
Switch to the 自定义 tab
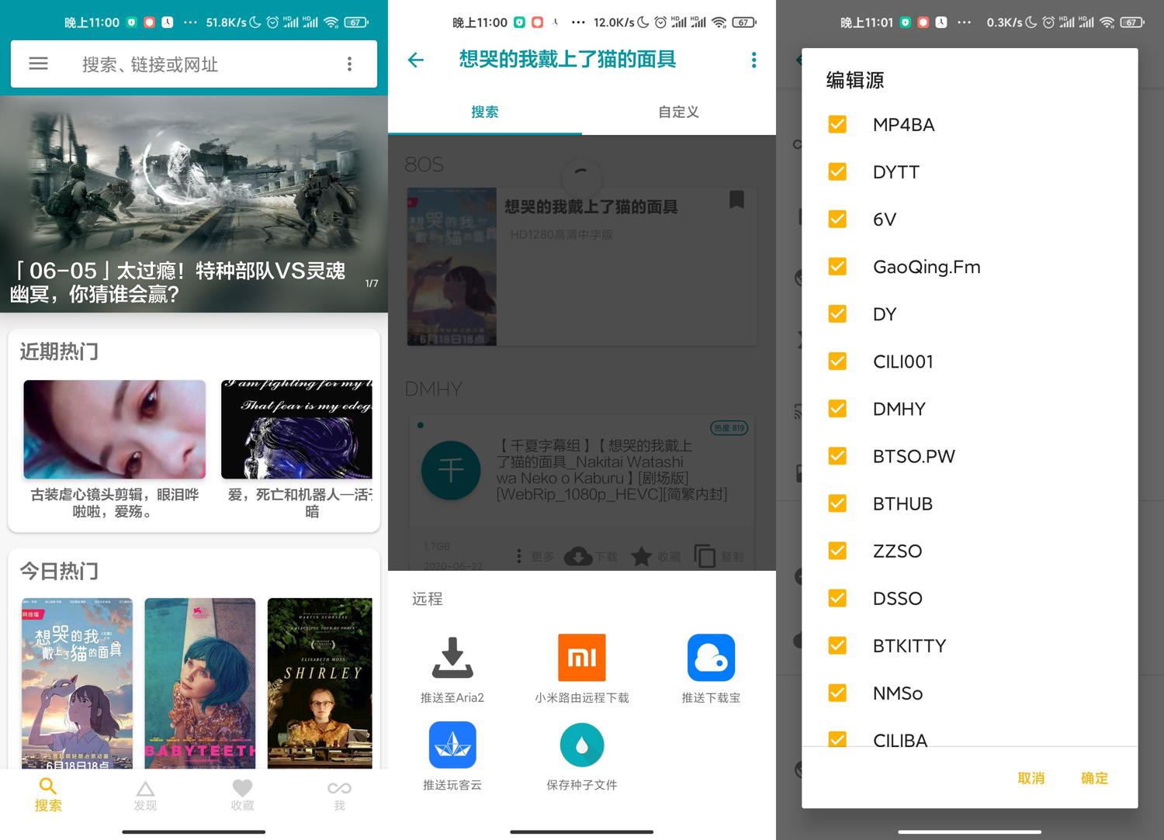pyautogui.click(x=678, y=112)
